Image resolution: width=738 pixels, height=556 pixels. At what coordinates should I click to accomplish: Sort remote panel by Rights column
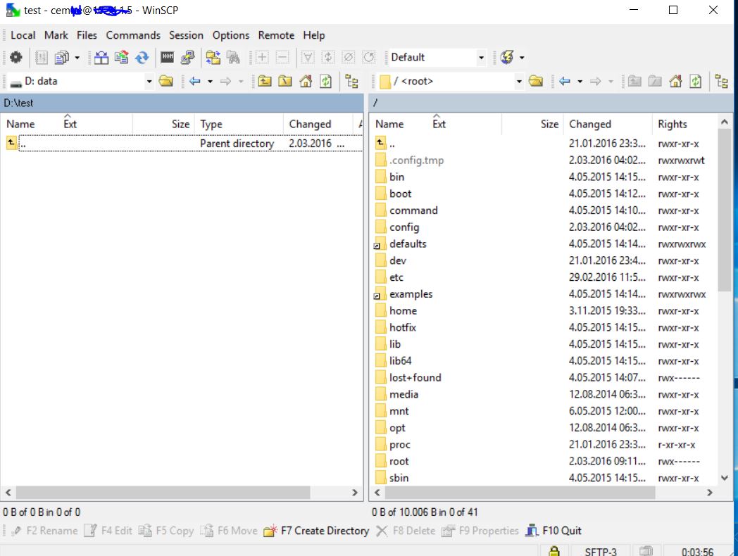click(684, 124)
